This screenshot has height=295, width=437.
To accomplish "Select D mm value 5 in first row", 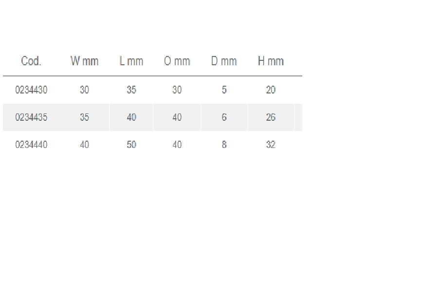I will click(x=224, y=90).
